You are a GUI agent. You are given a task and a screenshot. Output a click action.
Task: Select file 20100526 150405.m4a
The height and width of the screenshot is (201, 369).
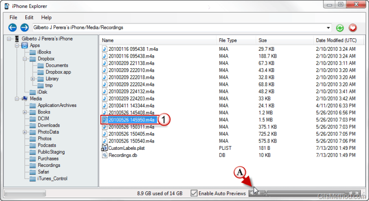pyautogui.click(x=131, y=134)
